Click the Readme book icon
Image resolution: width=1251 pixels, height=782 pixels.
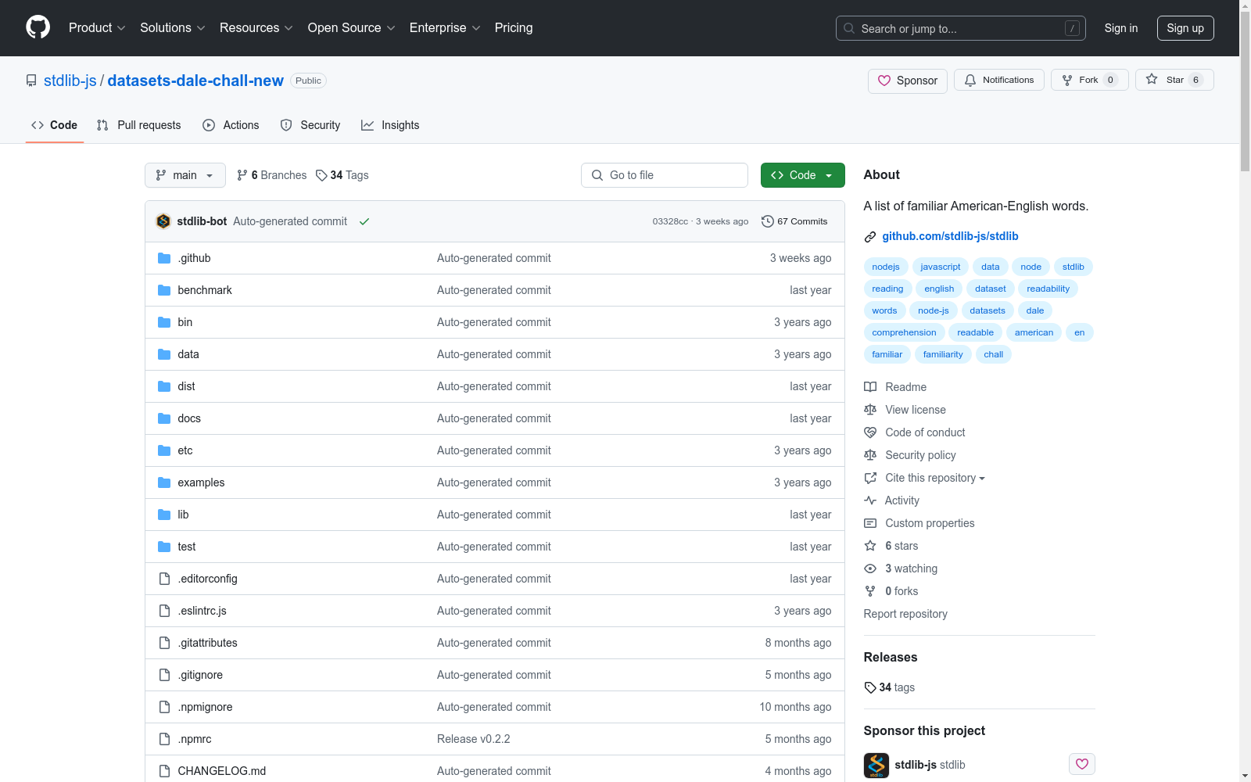870,387
